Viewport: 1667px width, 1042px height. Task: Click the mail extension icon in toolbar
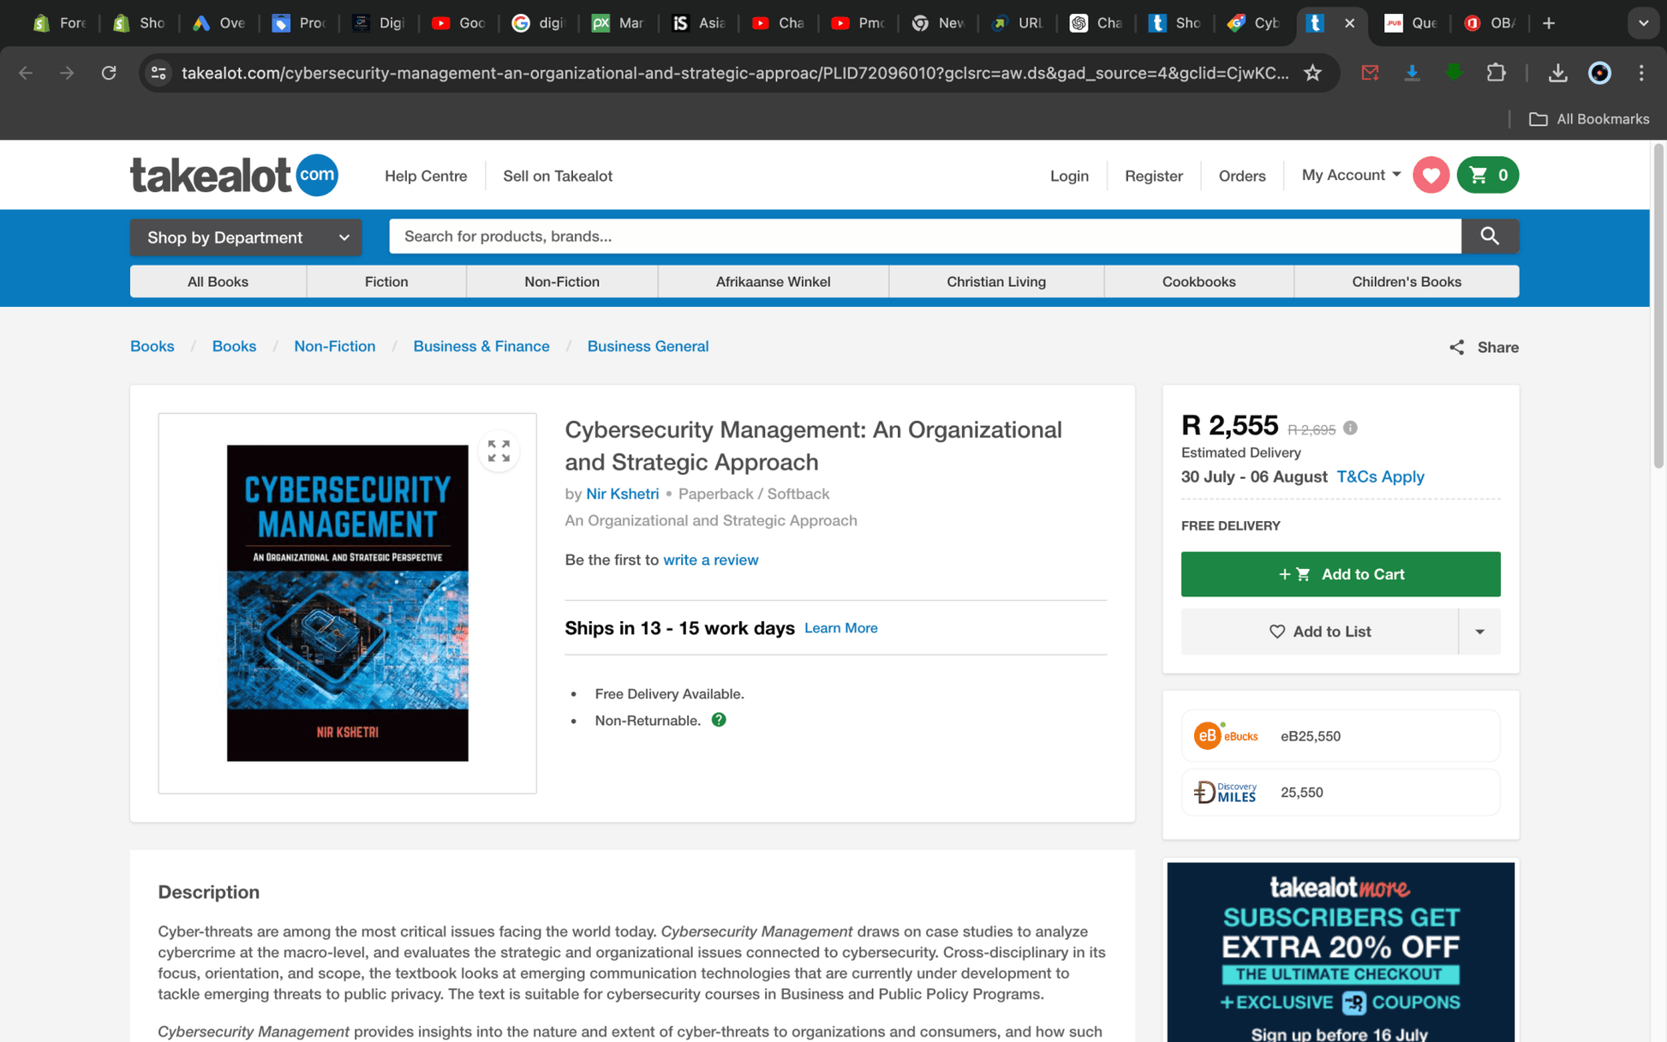1370,73
